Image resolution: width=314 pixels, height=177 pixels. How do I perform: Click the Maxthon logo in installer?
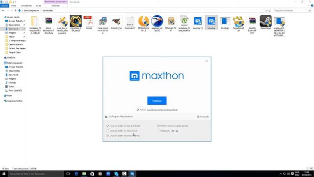point(157,76)
